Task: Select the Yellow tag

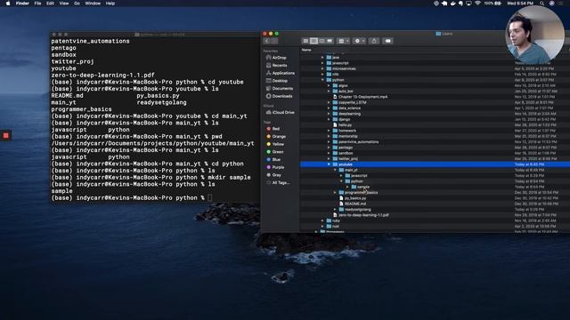Action: point(275,144)
